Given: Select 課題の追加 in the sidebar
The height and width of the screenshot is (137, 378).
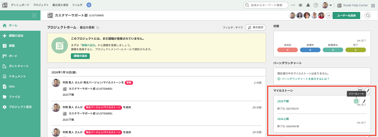Looking at the screenshot, I should [x=20, y=36].
